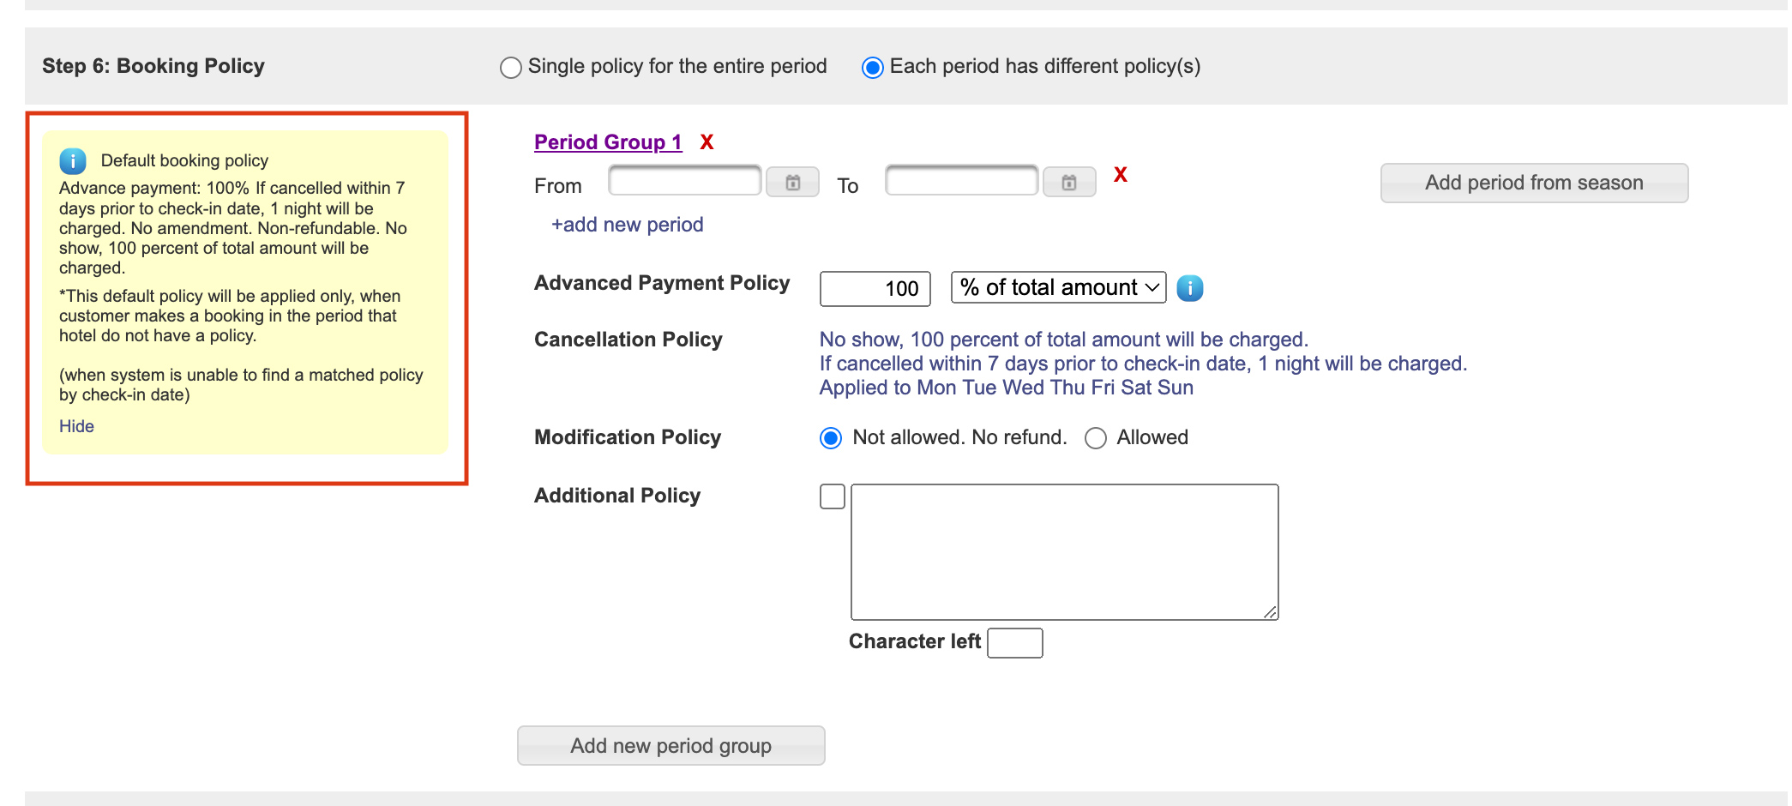Image resolution: width=1792 pixels, height=806 pixels.
Task: Click the +add new period link
Action: [628, 225]
